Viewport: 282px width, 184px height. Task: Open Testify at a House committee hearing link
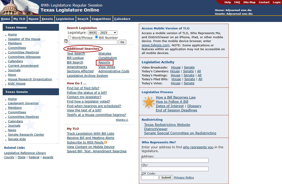pyautogui.click(x=97, y=115)
